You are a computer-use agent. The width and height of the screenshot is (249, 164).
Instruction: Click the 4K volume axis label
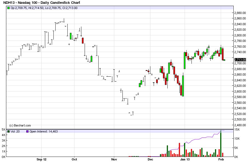(4, 135)
